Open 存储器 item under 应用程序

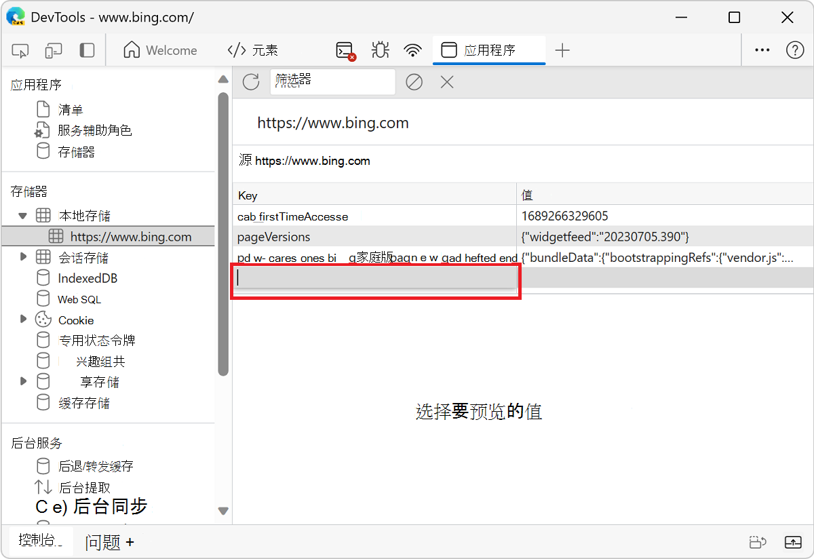click(x=76, y=151)
